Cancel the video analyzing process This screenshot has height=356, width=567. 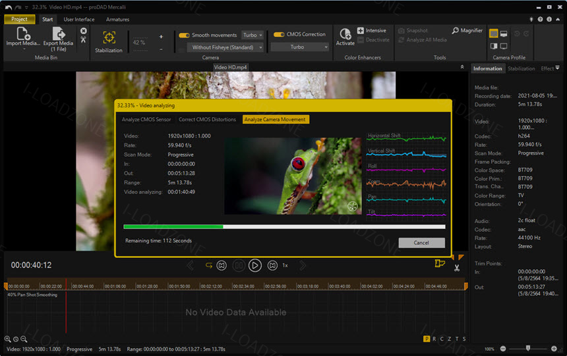pyautogui.click(x=422, y=243)
